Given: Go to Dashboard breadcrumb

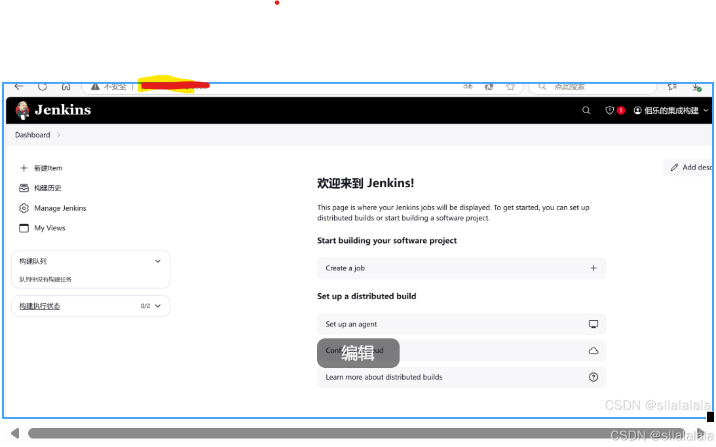Looking at the screenshot, I should point(32,135).
